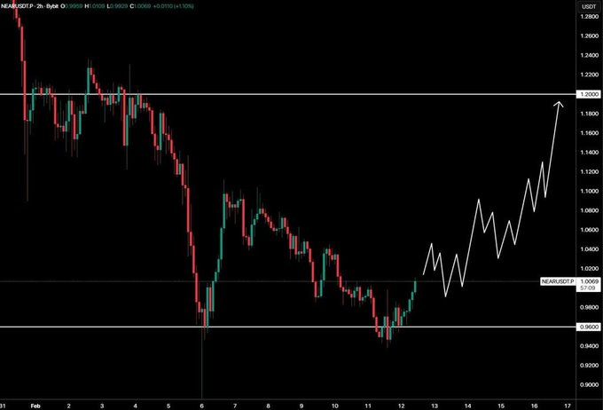This screenshot has width=603, height=410.
Task: Open the USDT currency selector on price axis
Action: 587,7
